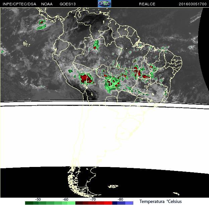Screen dimensions: 209x205
Task: Click the CPTEC logo in the header
Action: tap(104, 3)
